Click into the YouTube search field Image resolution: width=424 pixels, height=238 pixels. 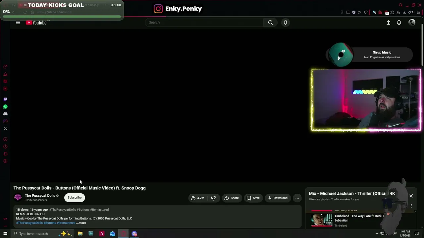(x=204, y=22)
